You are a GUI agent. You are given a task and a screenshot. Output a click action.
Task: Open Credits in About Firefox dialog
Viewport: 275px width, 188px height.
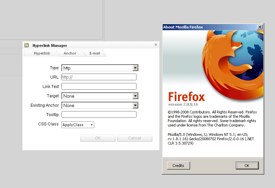pos(178,166)
